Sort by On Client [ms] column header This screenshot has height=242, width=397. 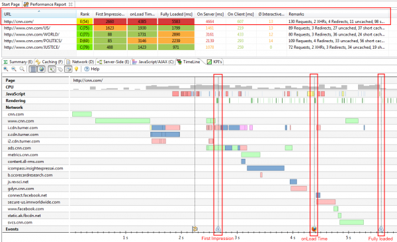241,14
